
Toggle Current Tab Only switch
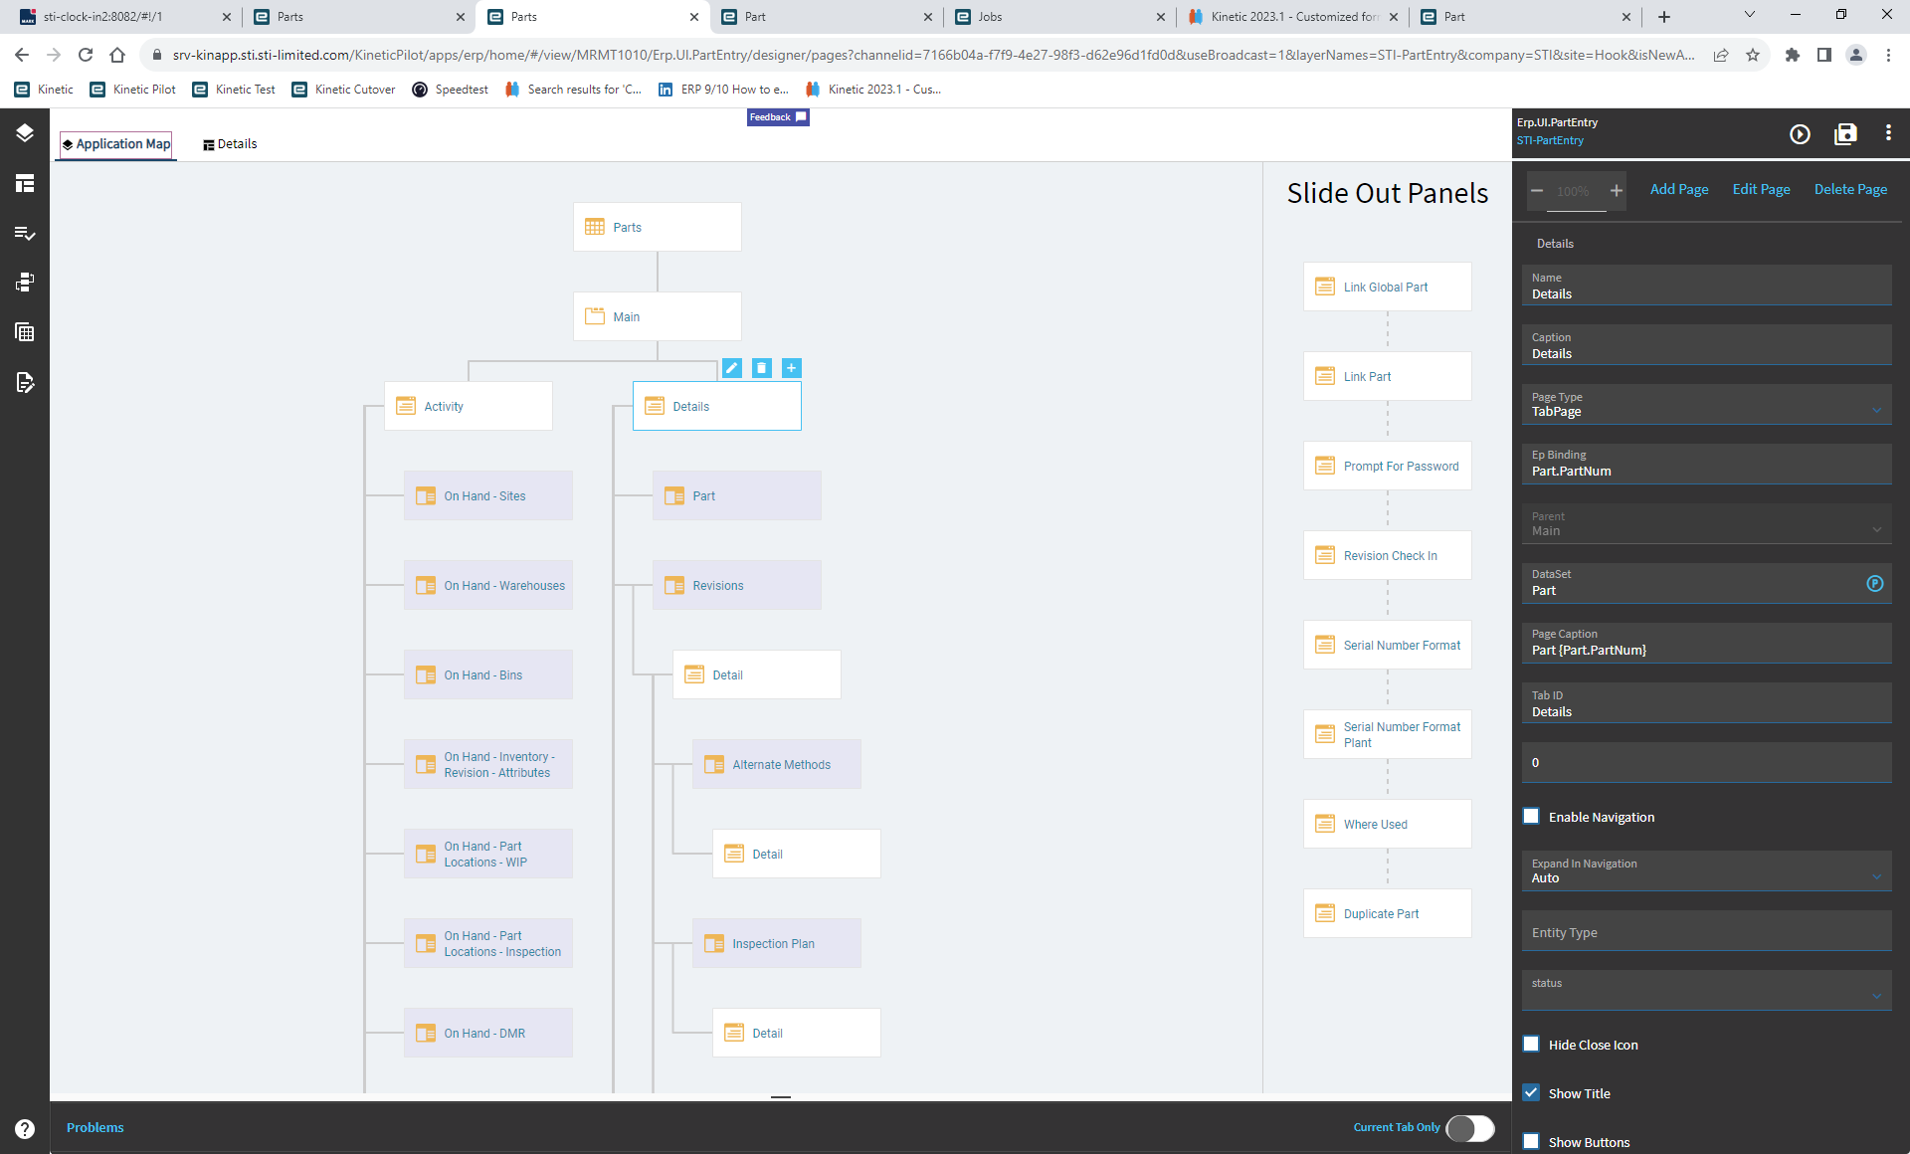pos(1470,1128)
